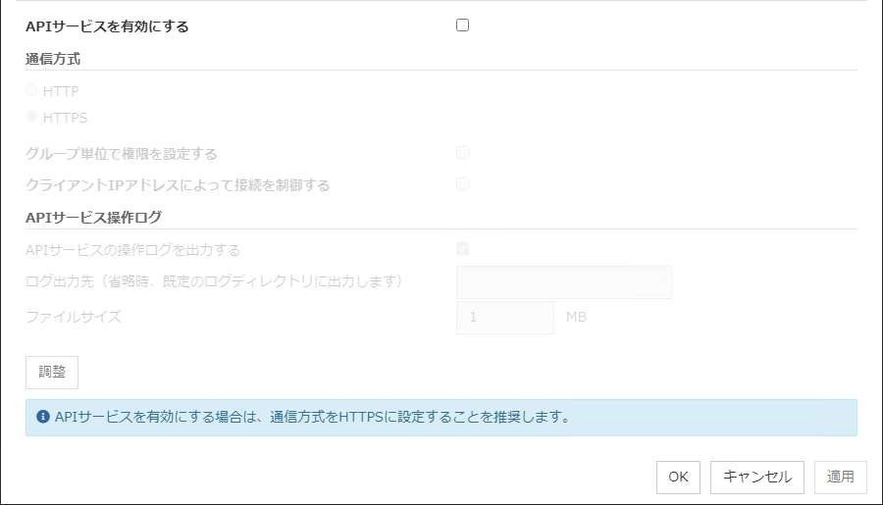
Task: Confirm with the OK button
Action: (x=678, y=478)
